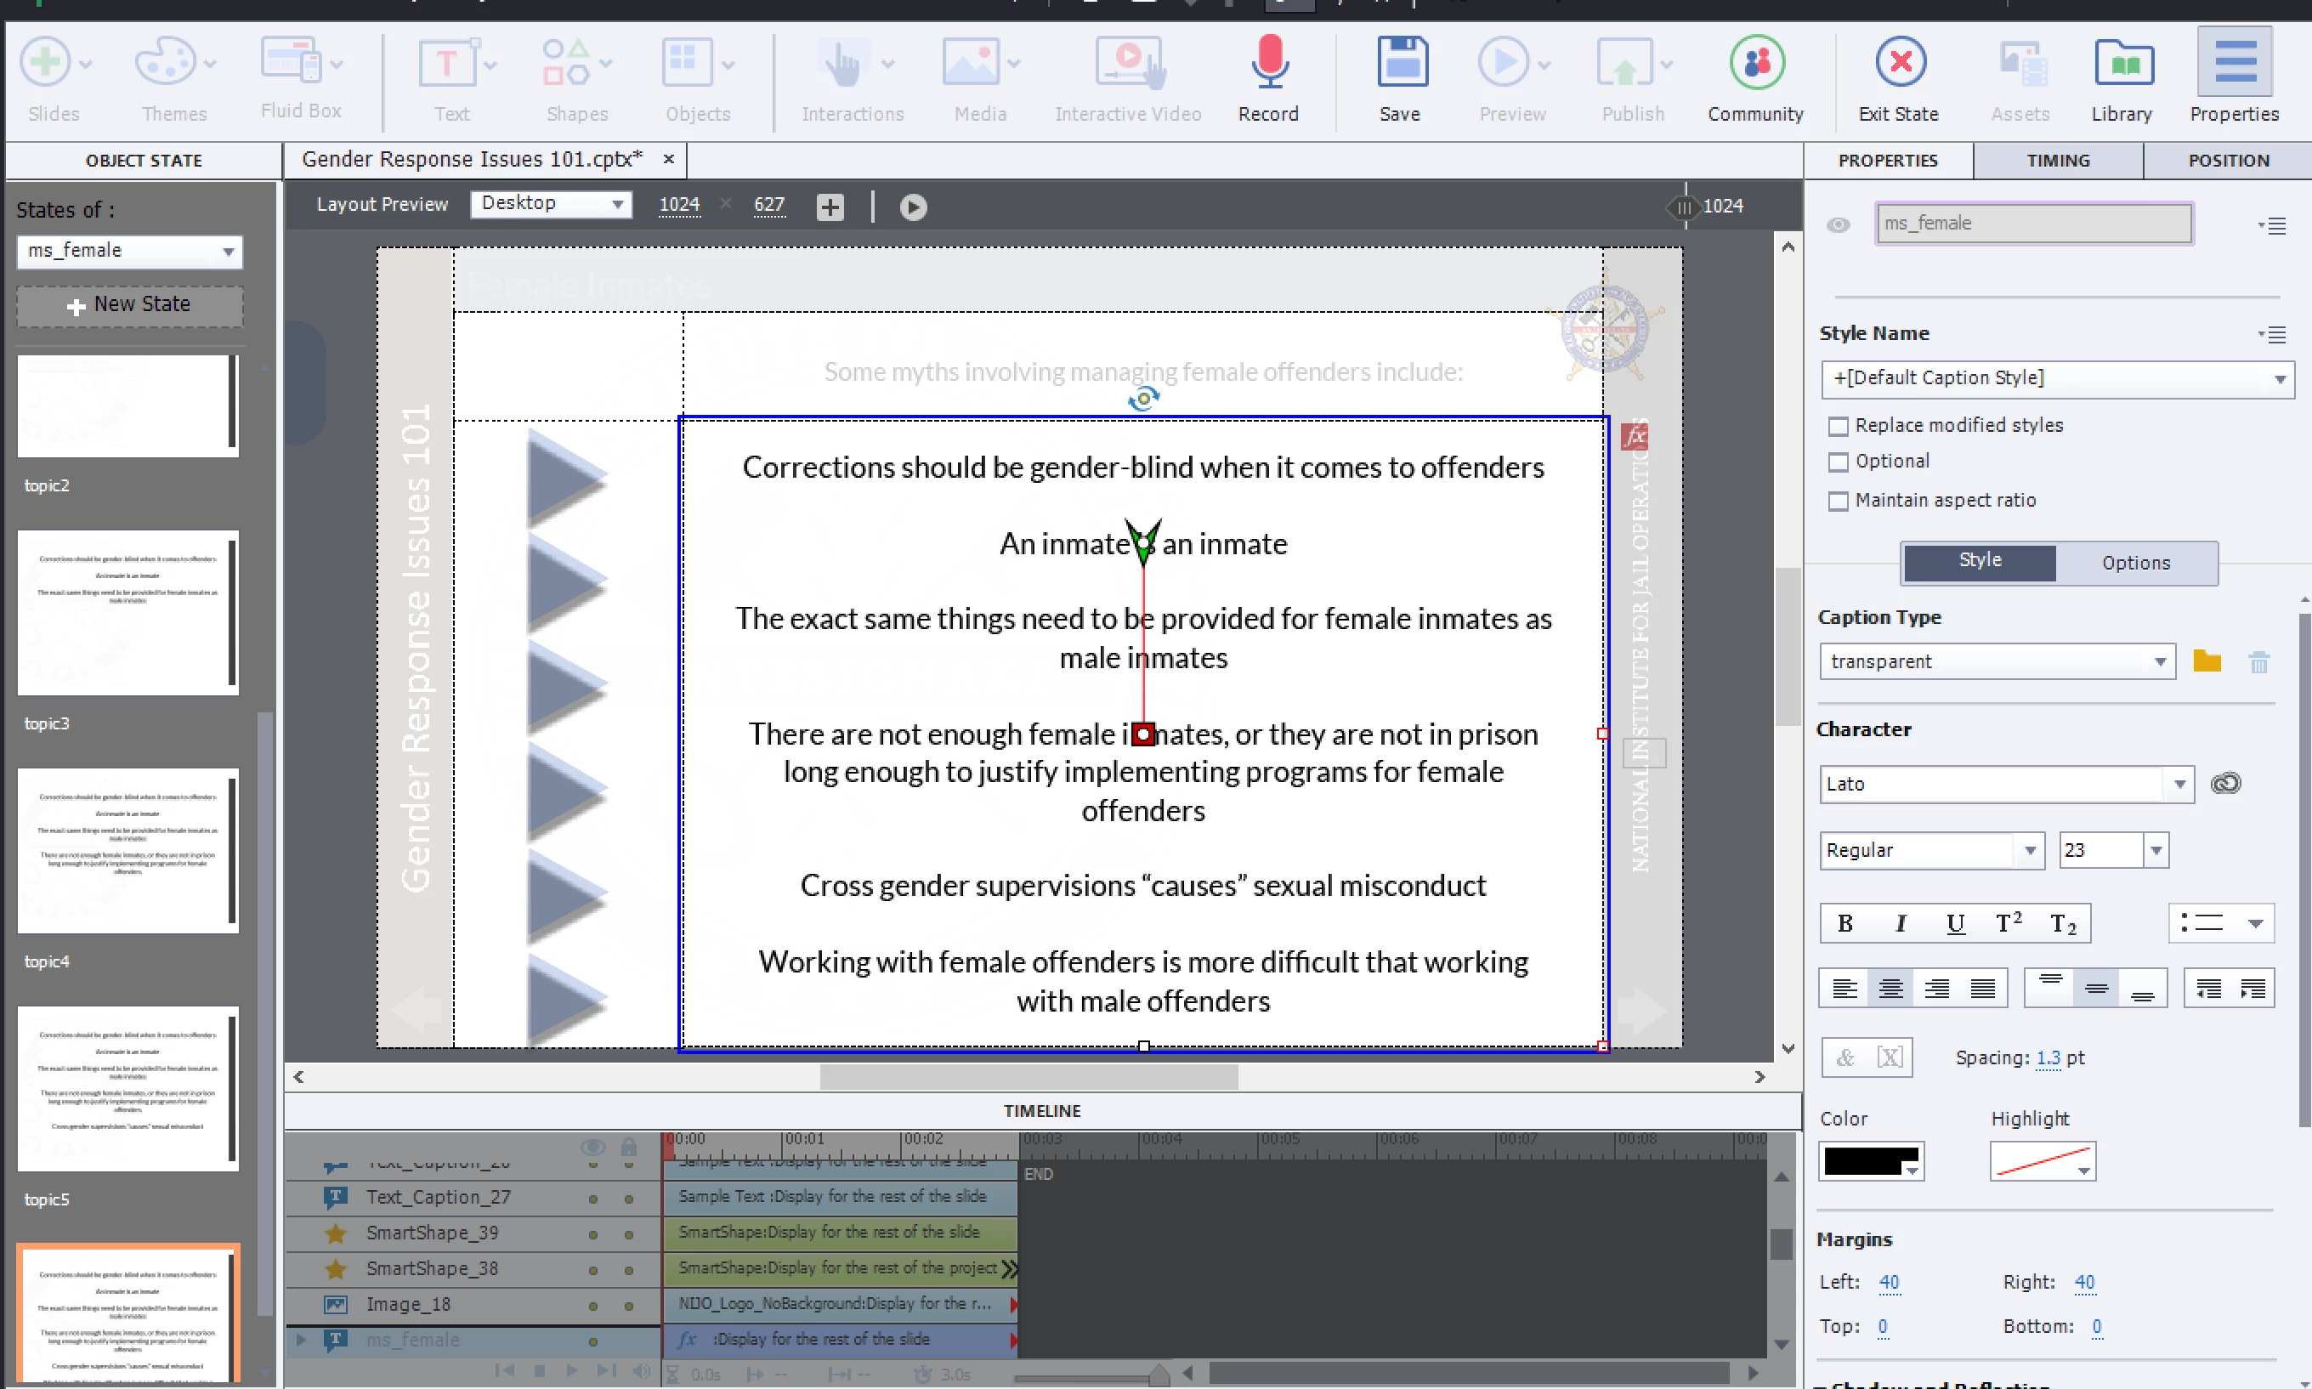This screenshot has height=1389, width=2312.
Task: Expand the Caption Type transparent dropdown
Action: (x=2160, y=661)
